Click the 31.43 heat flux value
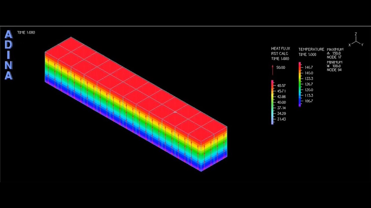This screenshot has height=208, width=371. click(281, 119)
